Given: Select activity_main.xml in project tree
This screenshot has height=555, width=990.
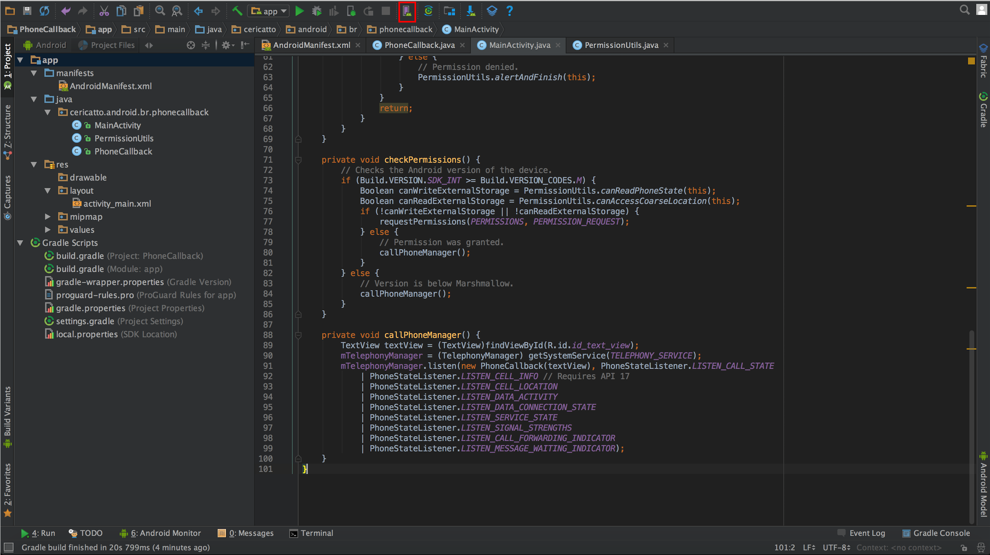Looking at the screenshot, I should (x=112, y=204).
